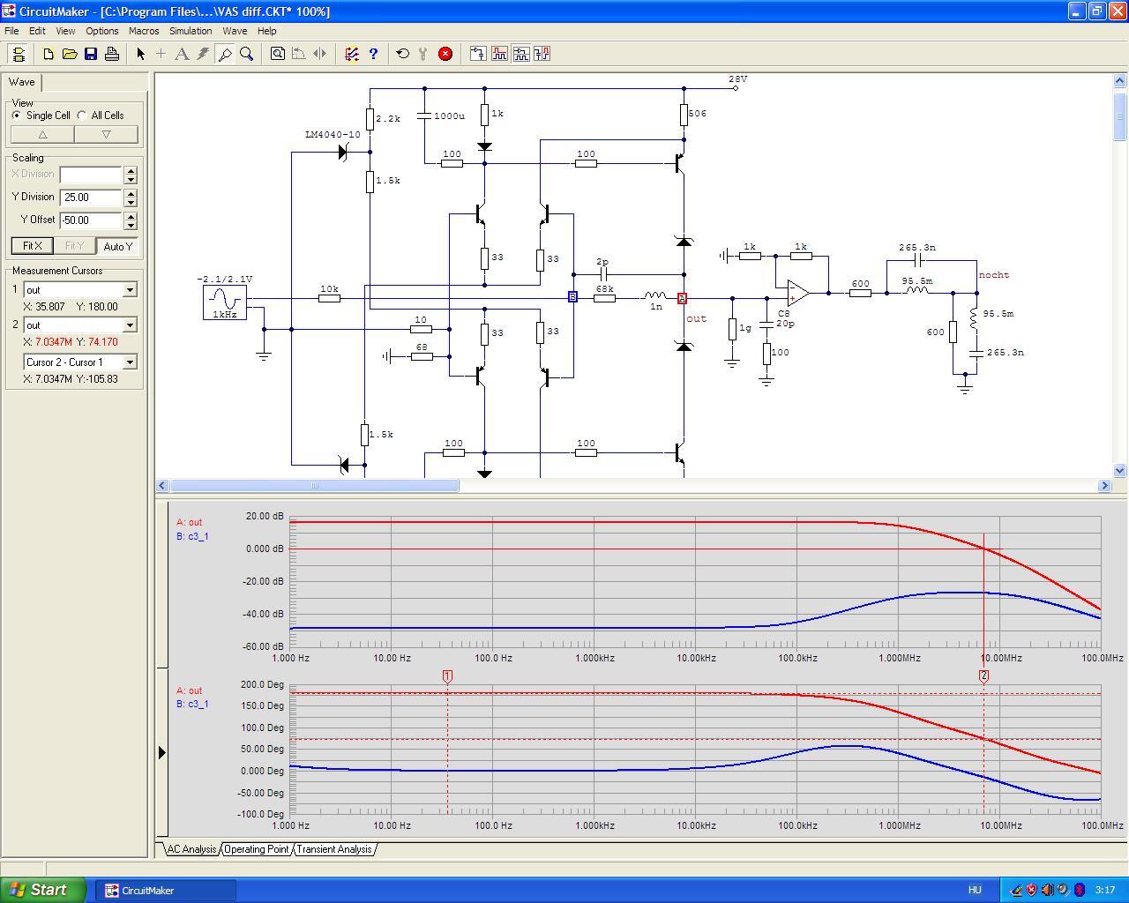Expand the Cursor 2 - Cursor 1 dropdown
This screenshot has width=1129, height=903.
pos(130,362)
